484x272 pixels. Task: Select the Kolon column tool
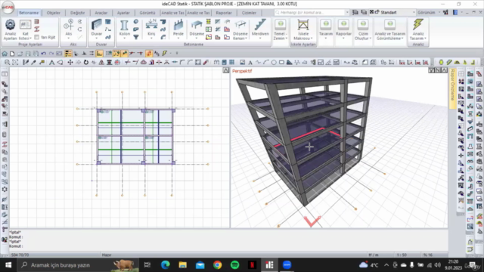124,29
